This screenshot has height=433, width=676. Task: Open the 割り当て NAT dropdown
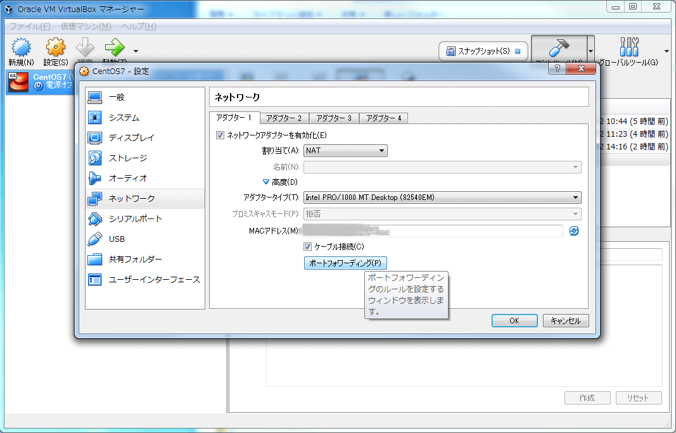(x=345, y=150)
